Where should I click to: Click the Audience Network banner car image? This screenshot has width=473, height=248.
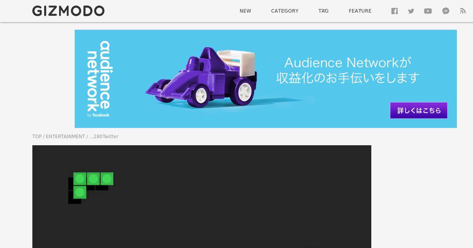[201, 77]
